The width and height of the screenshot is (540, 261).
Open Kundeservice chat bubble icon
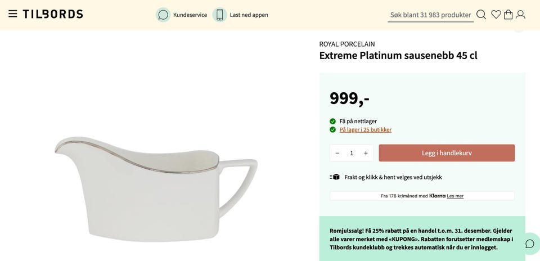(163, 15)
